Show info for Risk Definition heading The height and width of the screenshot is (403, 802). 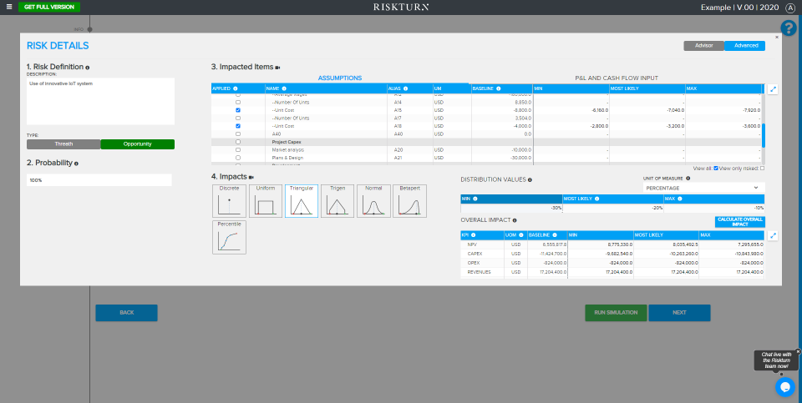coord(88,68)
